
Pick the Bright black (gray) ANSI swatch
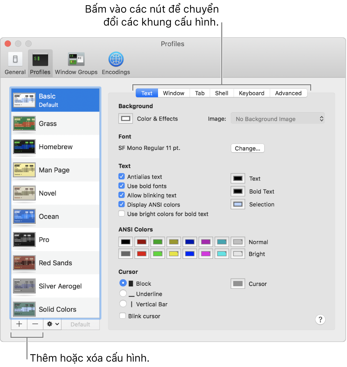click(x=126, y=254)
